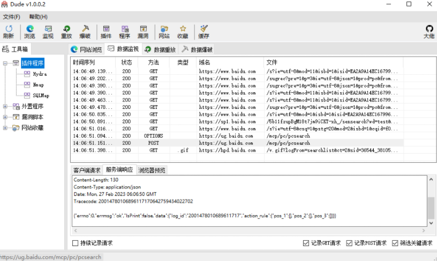Switch to the 服务端响应 tab
Viewport: 437px width, 261px height.
tap(119, 169)
